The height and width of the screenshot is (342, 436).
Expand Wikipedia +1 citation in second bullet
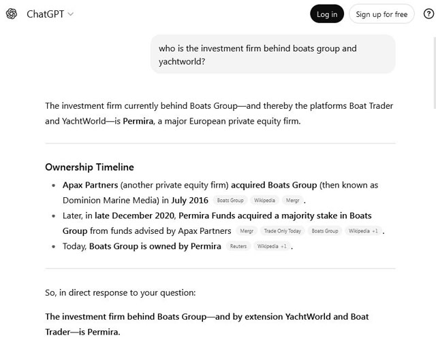click(363, 231)
